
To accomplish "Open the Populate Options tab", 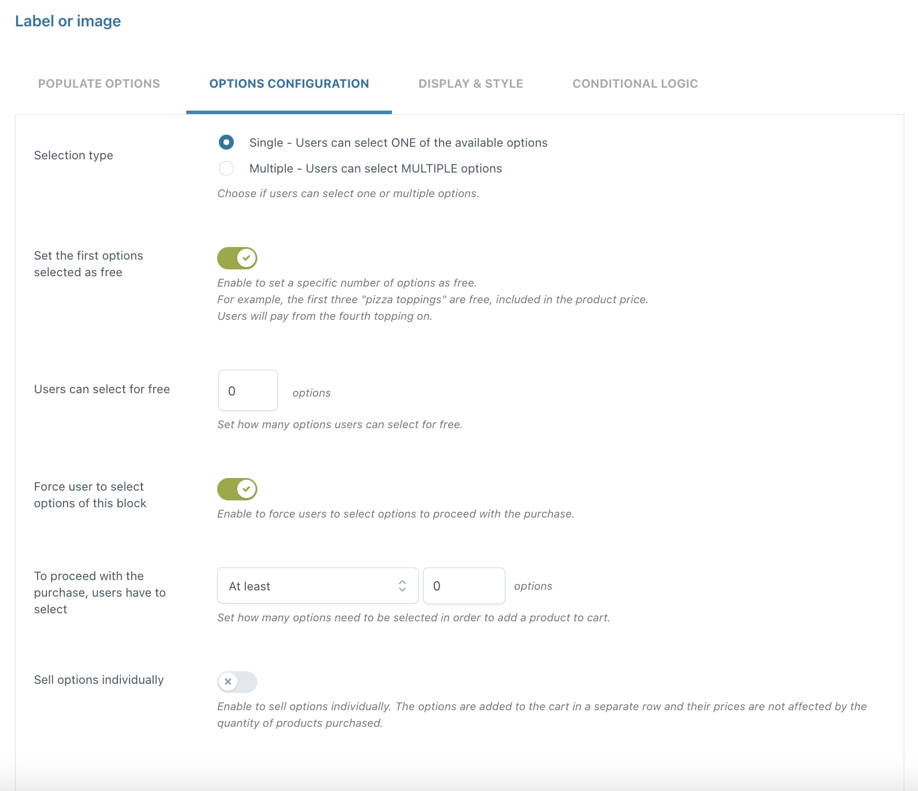I will point(99,84).
